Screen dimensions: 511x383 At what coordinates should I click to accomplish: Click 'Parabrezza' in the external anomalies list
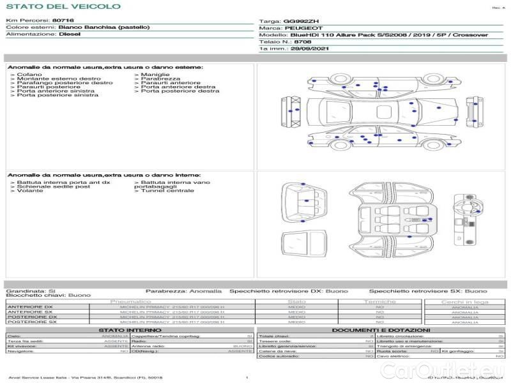click(160, 79)
